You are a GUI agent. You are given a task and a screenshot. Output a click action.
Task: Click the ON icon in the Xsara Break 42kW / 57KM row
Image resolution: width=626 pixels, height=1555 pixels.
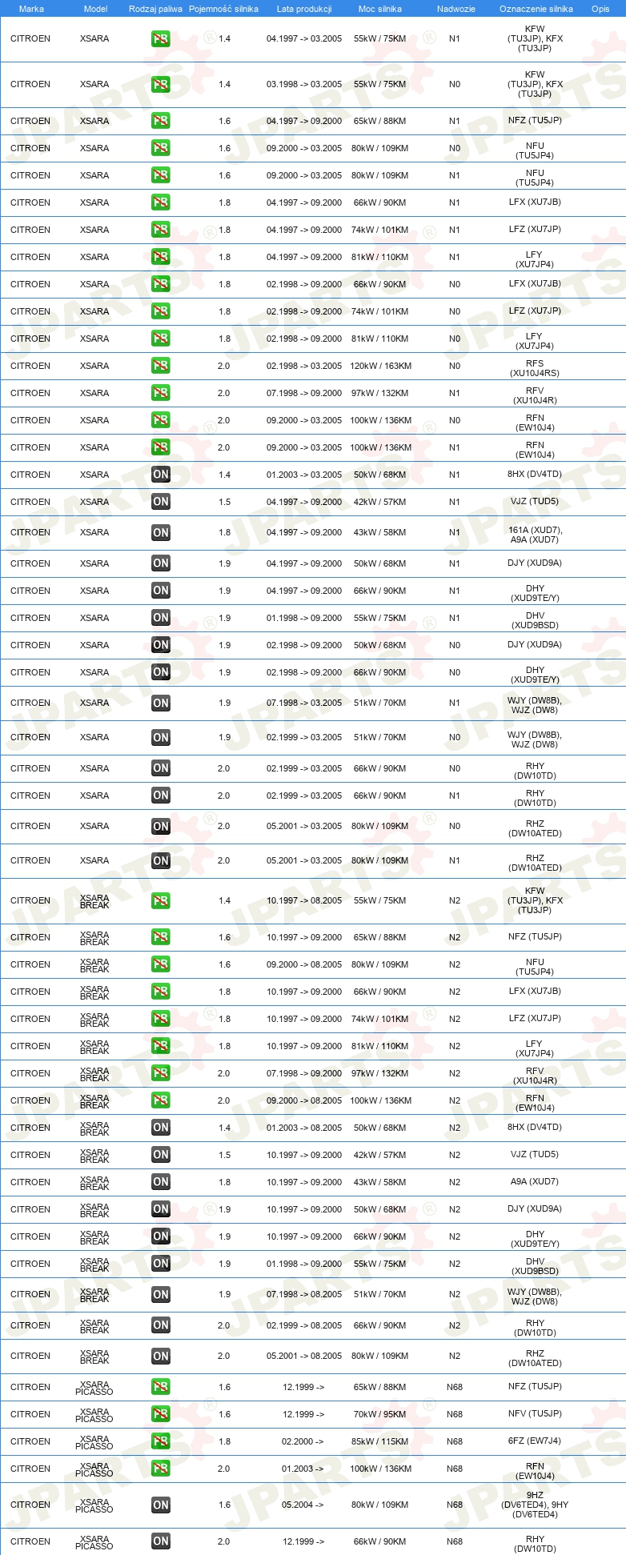pos(161,1155)
